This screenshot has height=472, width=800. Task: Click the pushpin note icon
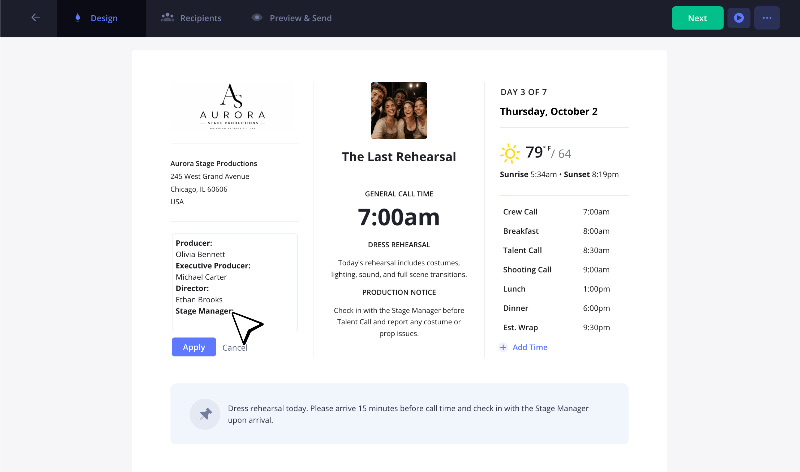[205, 414]
